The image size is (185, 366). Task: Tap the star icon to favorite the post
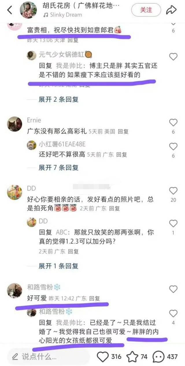[137, 357]
